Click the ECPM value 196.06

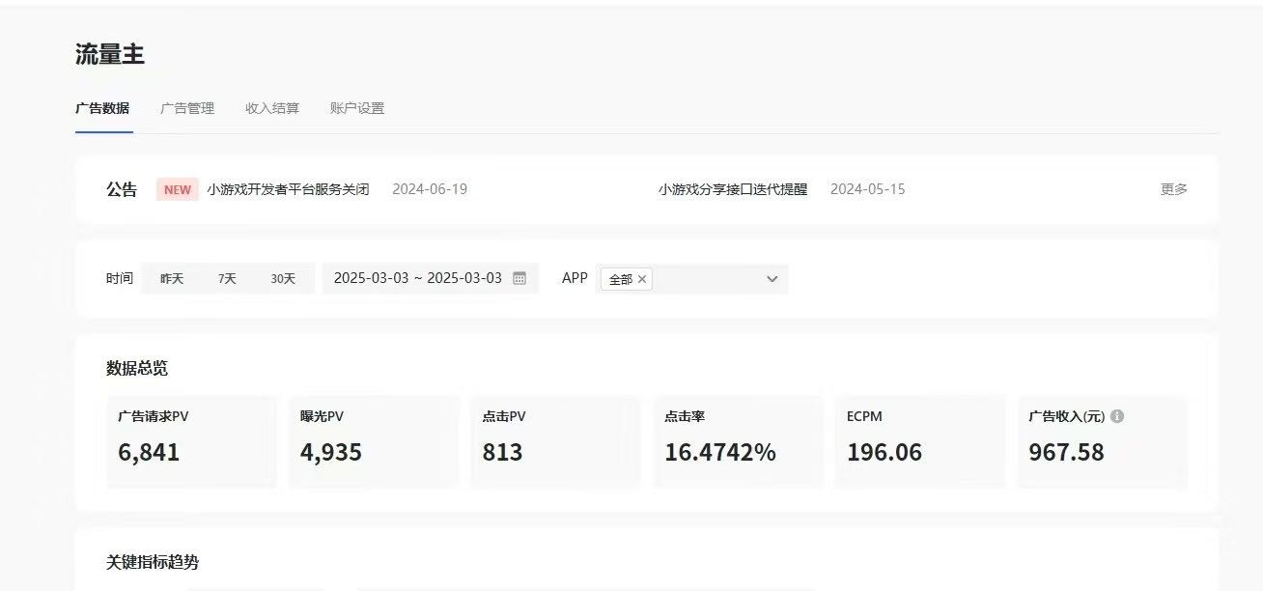(x=884, y=452)
